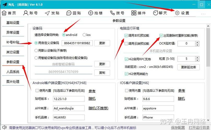Click the paper plane app logo
This screenshot has height=130, width=211.
click(5, 5)
